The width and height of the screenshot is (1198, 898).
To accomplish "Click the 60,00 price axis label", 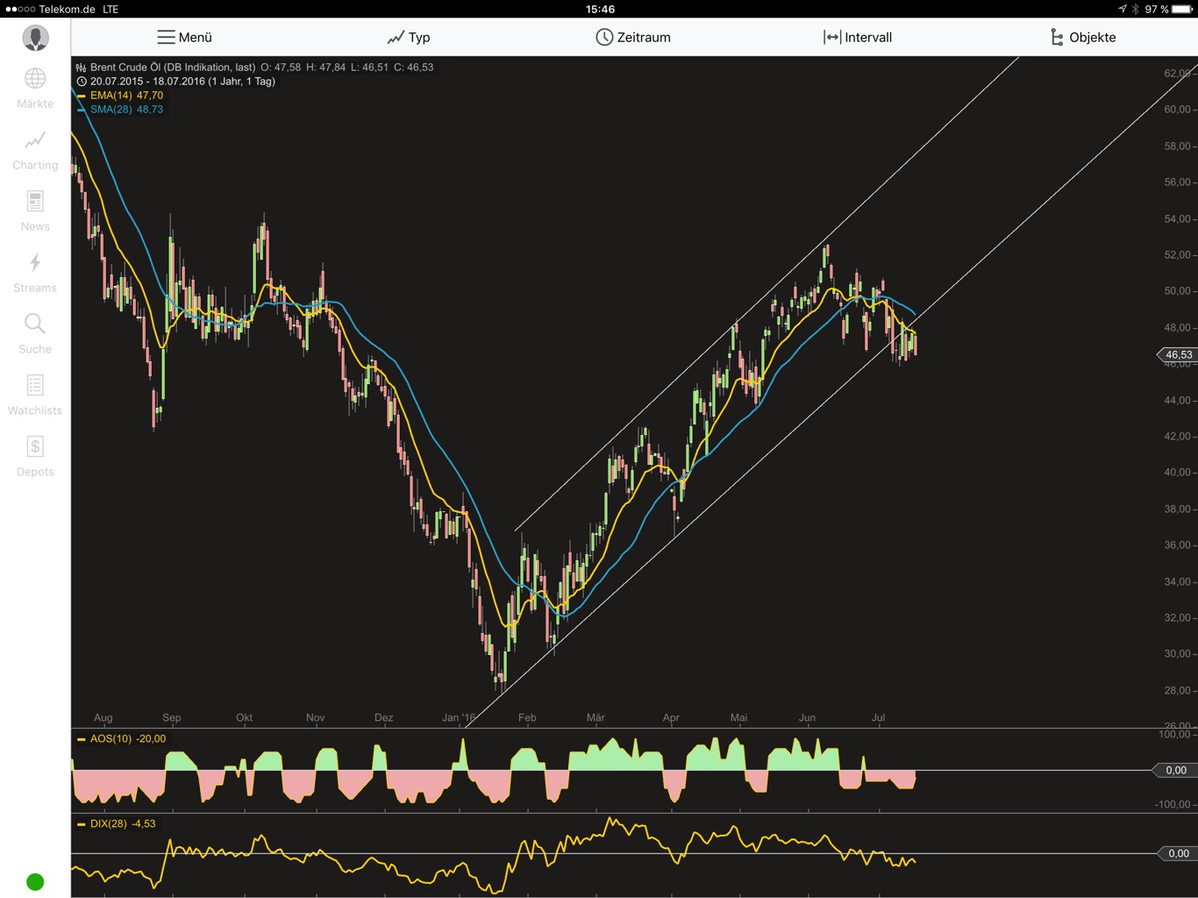I will tap(1177, 110).
